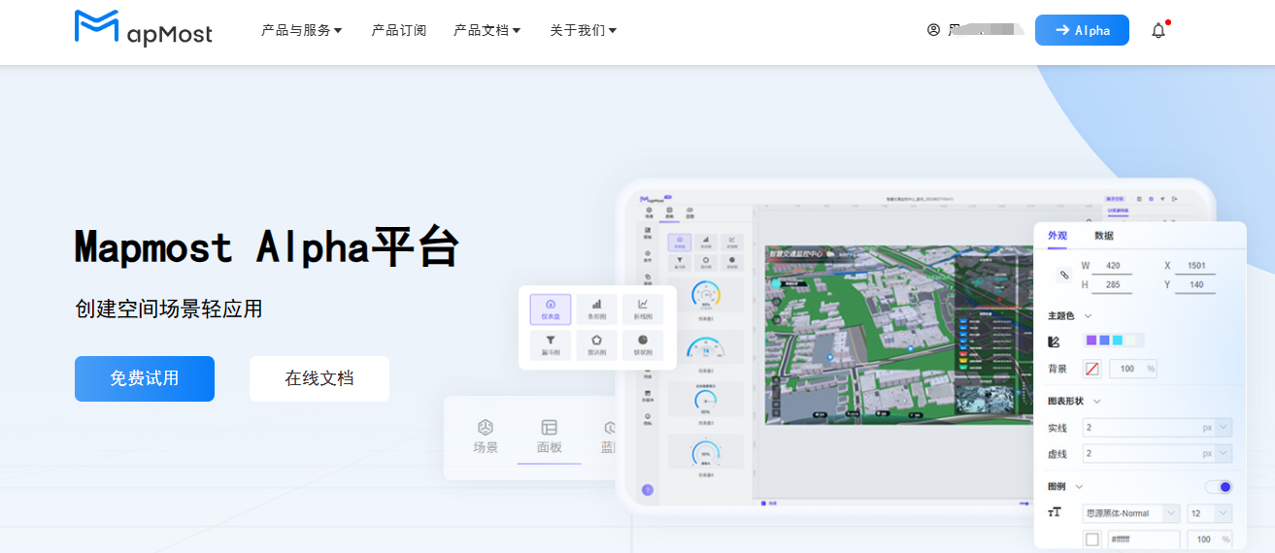Click the Alpha button
Screen dimensions: 1275x553
pos(1082,30)
